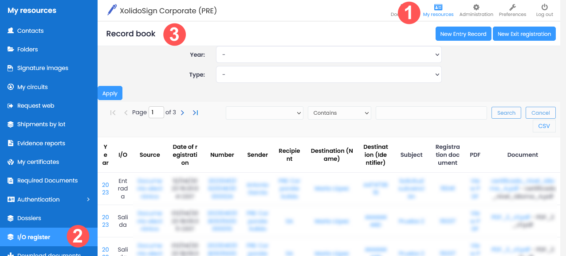Go to the next page arrow
Screen dimensions: 566x256
tap(182, 112)
